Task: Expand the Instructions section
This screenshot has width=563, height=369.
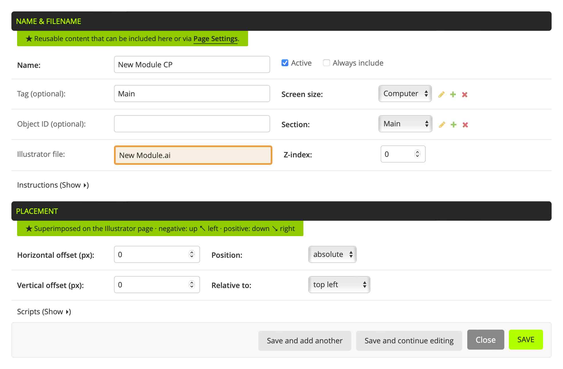Action: 53,185
